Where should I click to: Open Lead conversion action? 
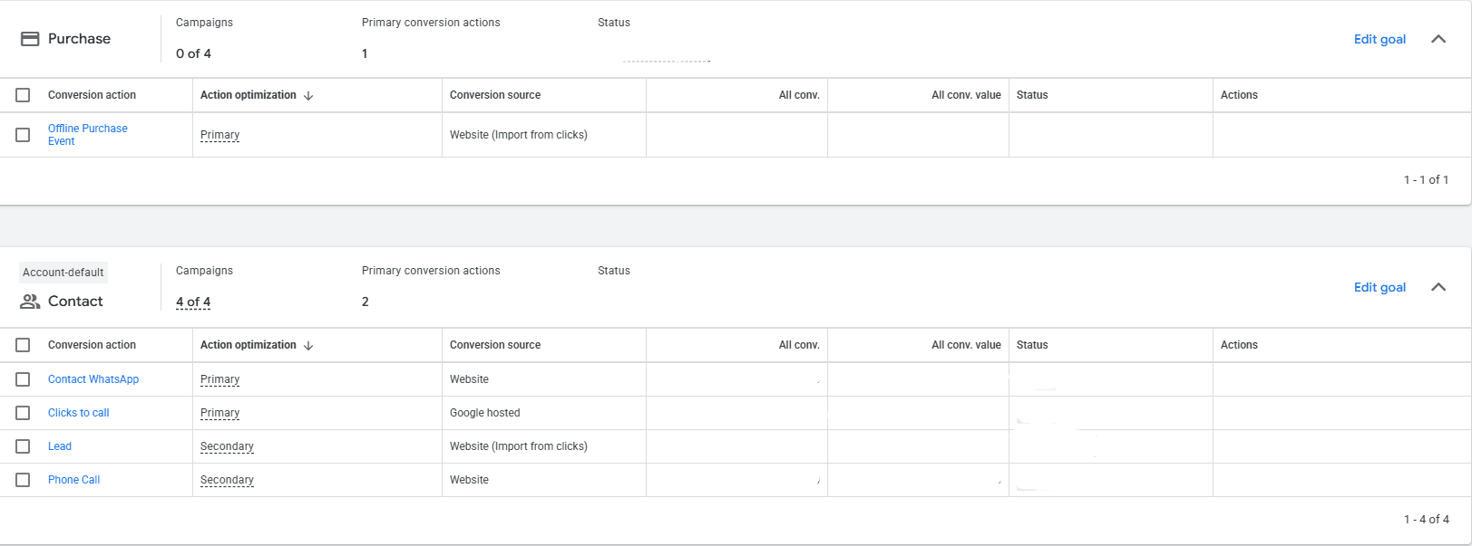tap(60, 446)
